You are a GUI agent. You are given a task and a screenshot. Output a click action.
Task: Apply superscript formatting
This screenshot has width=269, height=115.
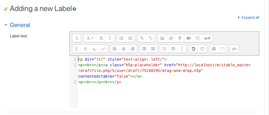(103, 49)
